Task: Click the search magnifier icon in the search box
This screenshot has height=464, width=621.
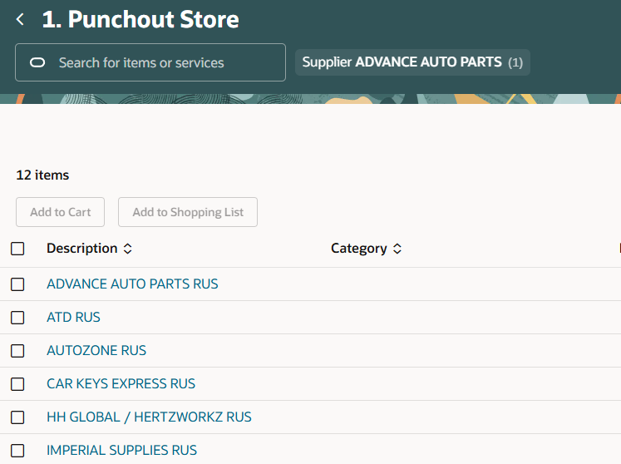Action: coord(37,62)
